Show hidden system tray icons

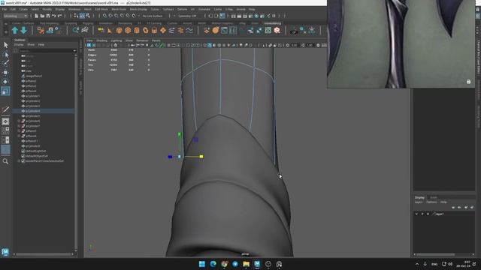[x=417, y=264]
